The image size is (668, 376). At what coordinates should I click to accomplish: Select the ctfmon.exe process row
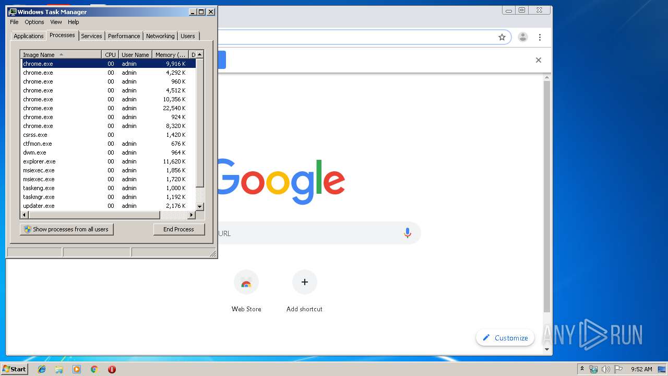(108, 144)
